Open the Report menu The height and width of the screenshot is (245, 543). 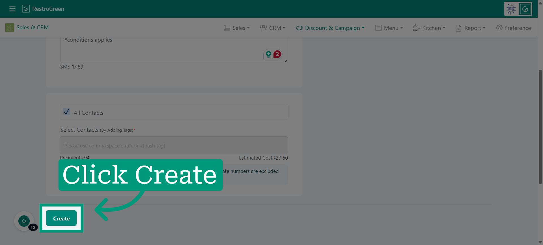tap(471, 28)
